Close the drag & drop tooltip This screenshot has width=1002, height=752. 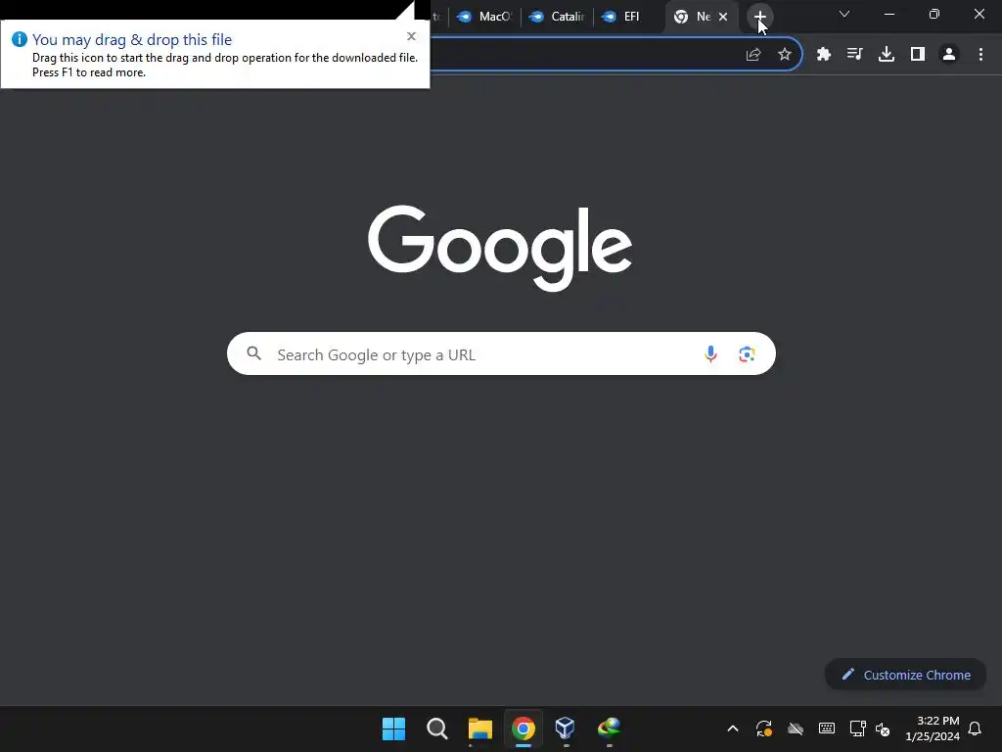point(412,36)
